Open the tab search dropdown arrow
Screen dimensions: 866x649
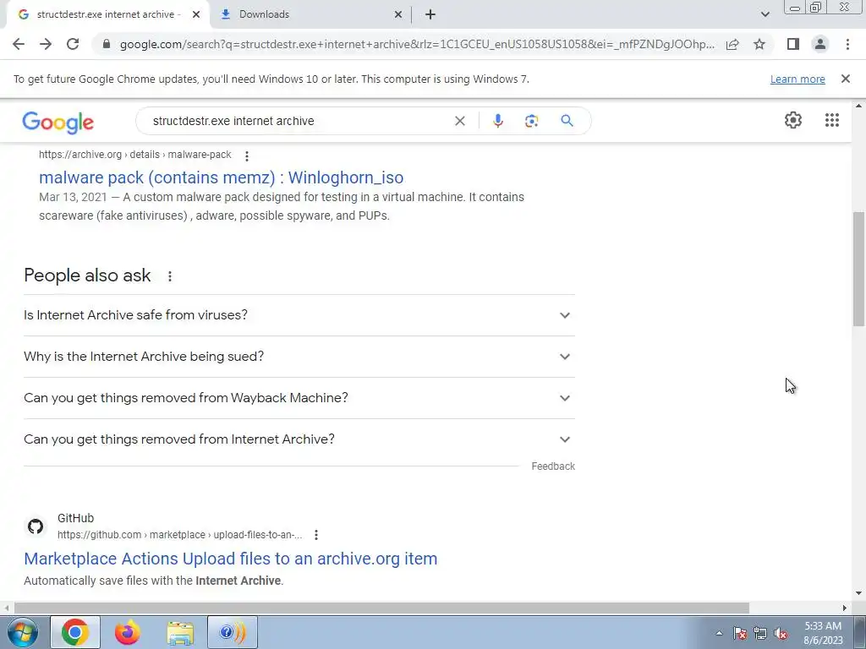[765, 14]
